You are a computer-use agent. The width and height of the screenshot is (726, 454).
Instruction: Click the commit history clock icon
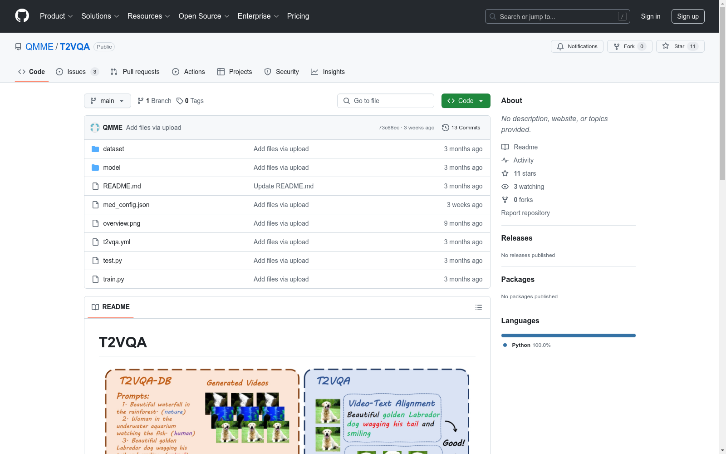tap(446, 128)
